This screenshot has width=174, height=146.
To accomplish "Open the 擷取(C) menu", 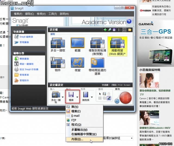I will pyautogui.click(x=30, y=14).
